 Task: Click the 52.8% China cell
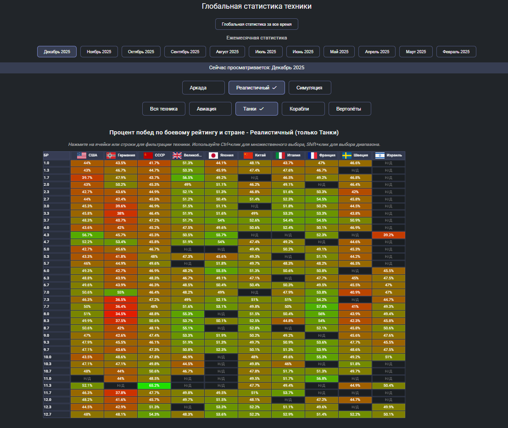[255, 328]
